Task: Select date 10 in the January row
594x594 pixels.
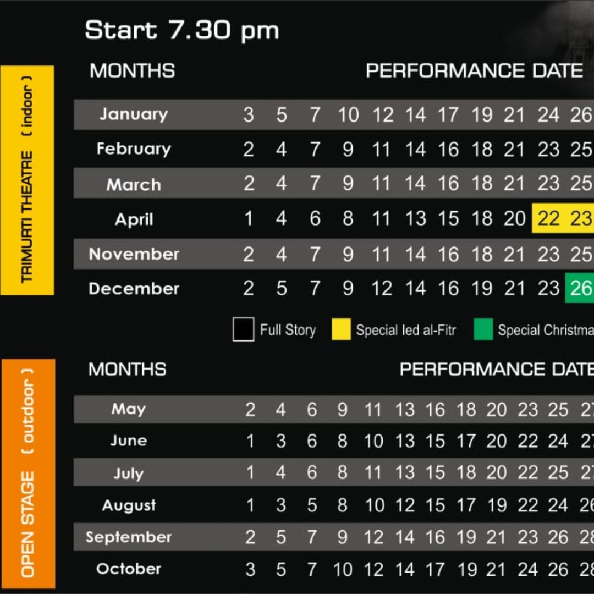Action: (x=349, y=115)
